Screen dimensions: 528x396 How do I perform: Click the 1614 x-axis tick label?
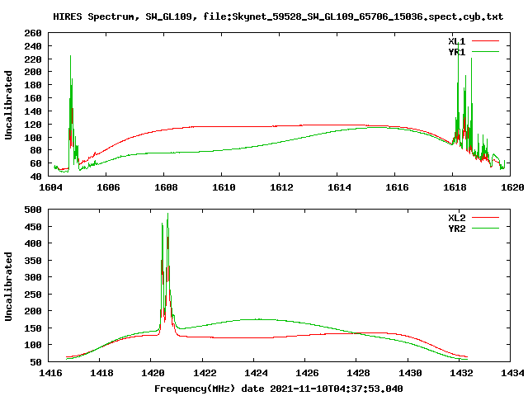click(339, 187)
